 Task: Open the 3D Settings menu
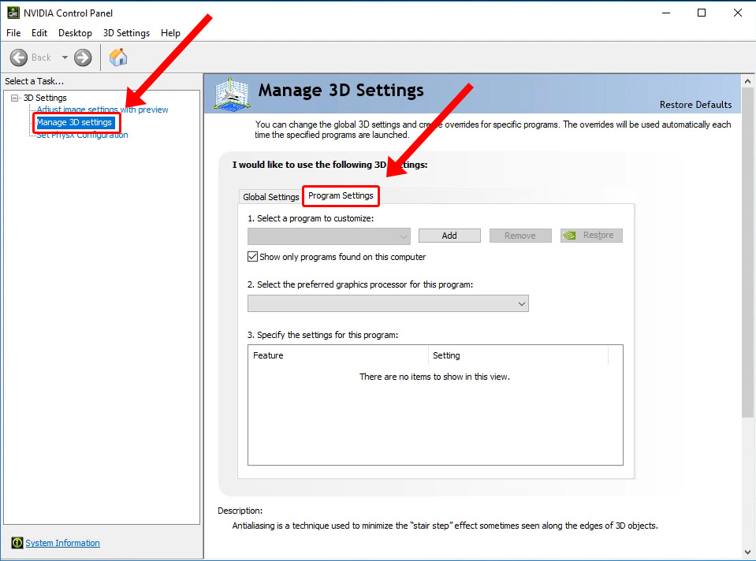126,33
